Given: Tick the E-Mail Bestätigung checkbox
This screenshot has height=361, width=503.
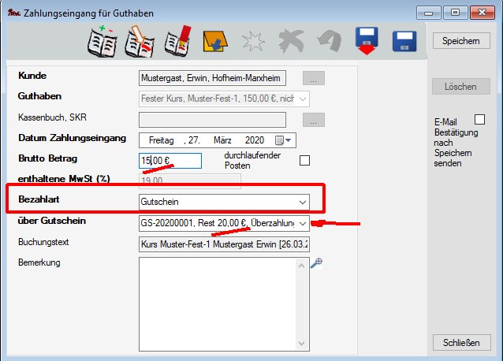Looking at the screenshot, I should 479,119.
